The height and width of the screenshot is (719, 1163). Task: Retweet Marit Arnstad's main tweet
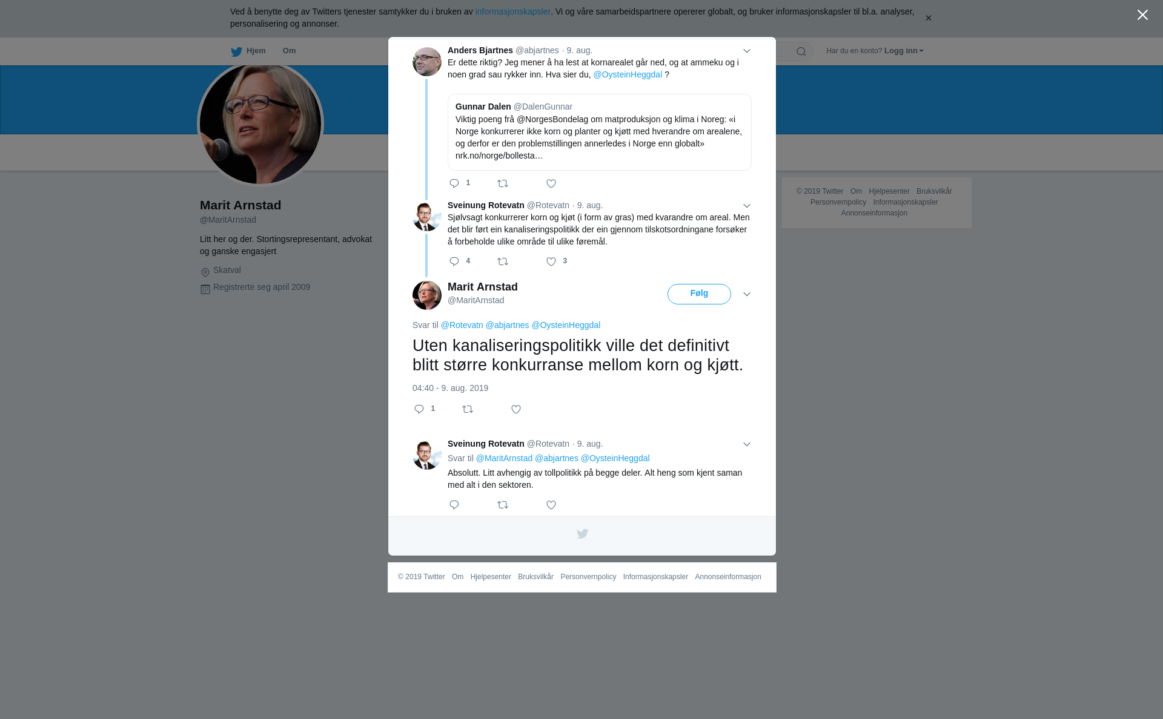click(x=468, y=410)
